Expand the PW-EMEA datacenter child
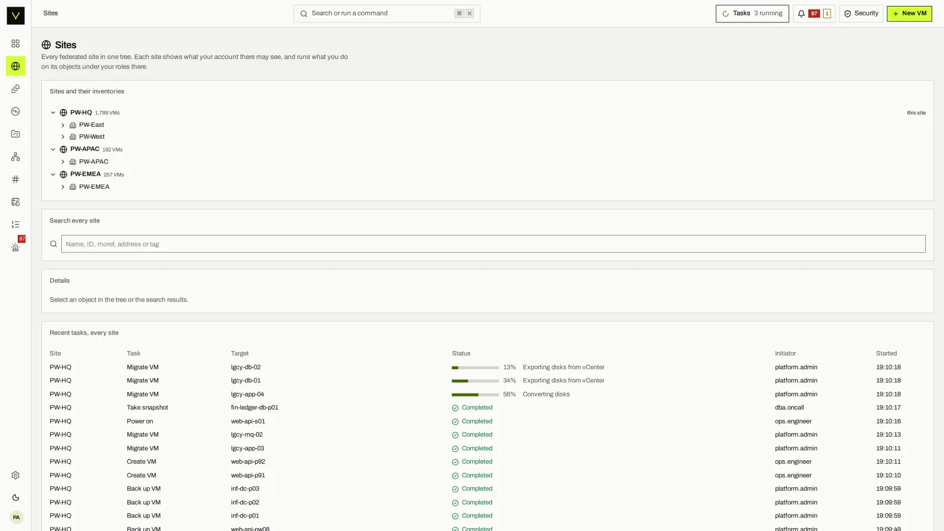Viewport: 944px width, 531px height. (63, 187)
